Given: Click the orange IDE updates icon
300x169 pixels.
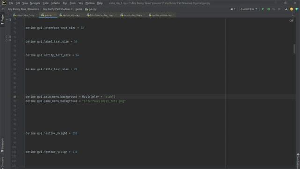Looking at the screenshot, I should 292,9.
